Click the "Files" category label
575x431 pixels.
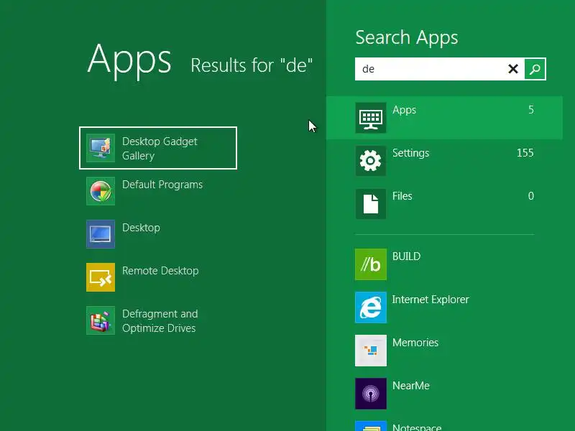pyautogui.click(x=402, y=196)
